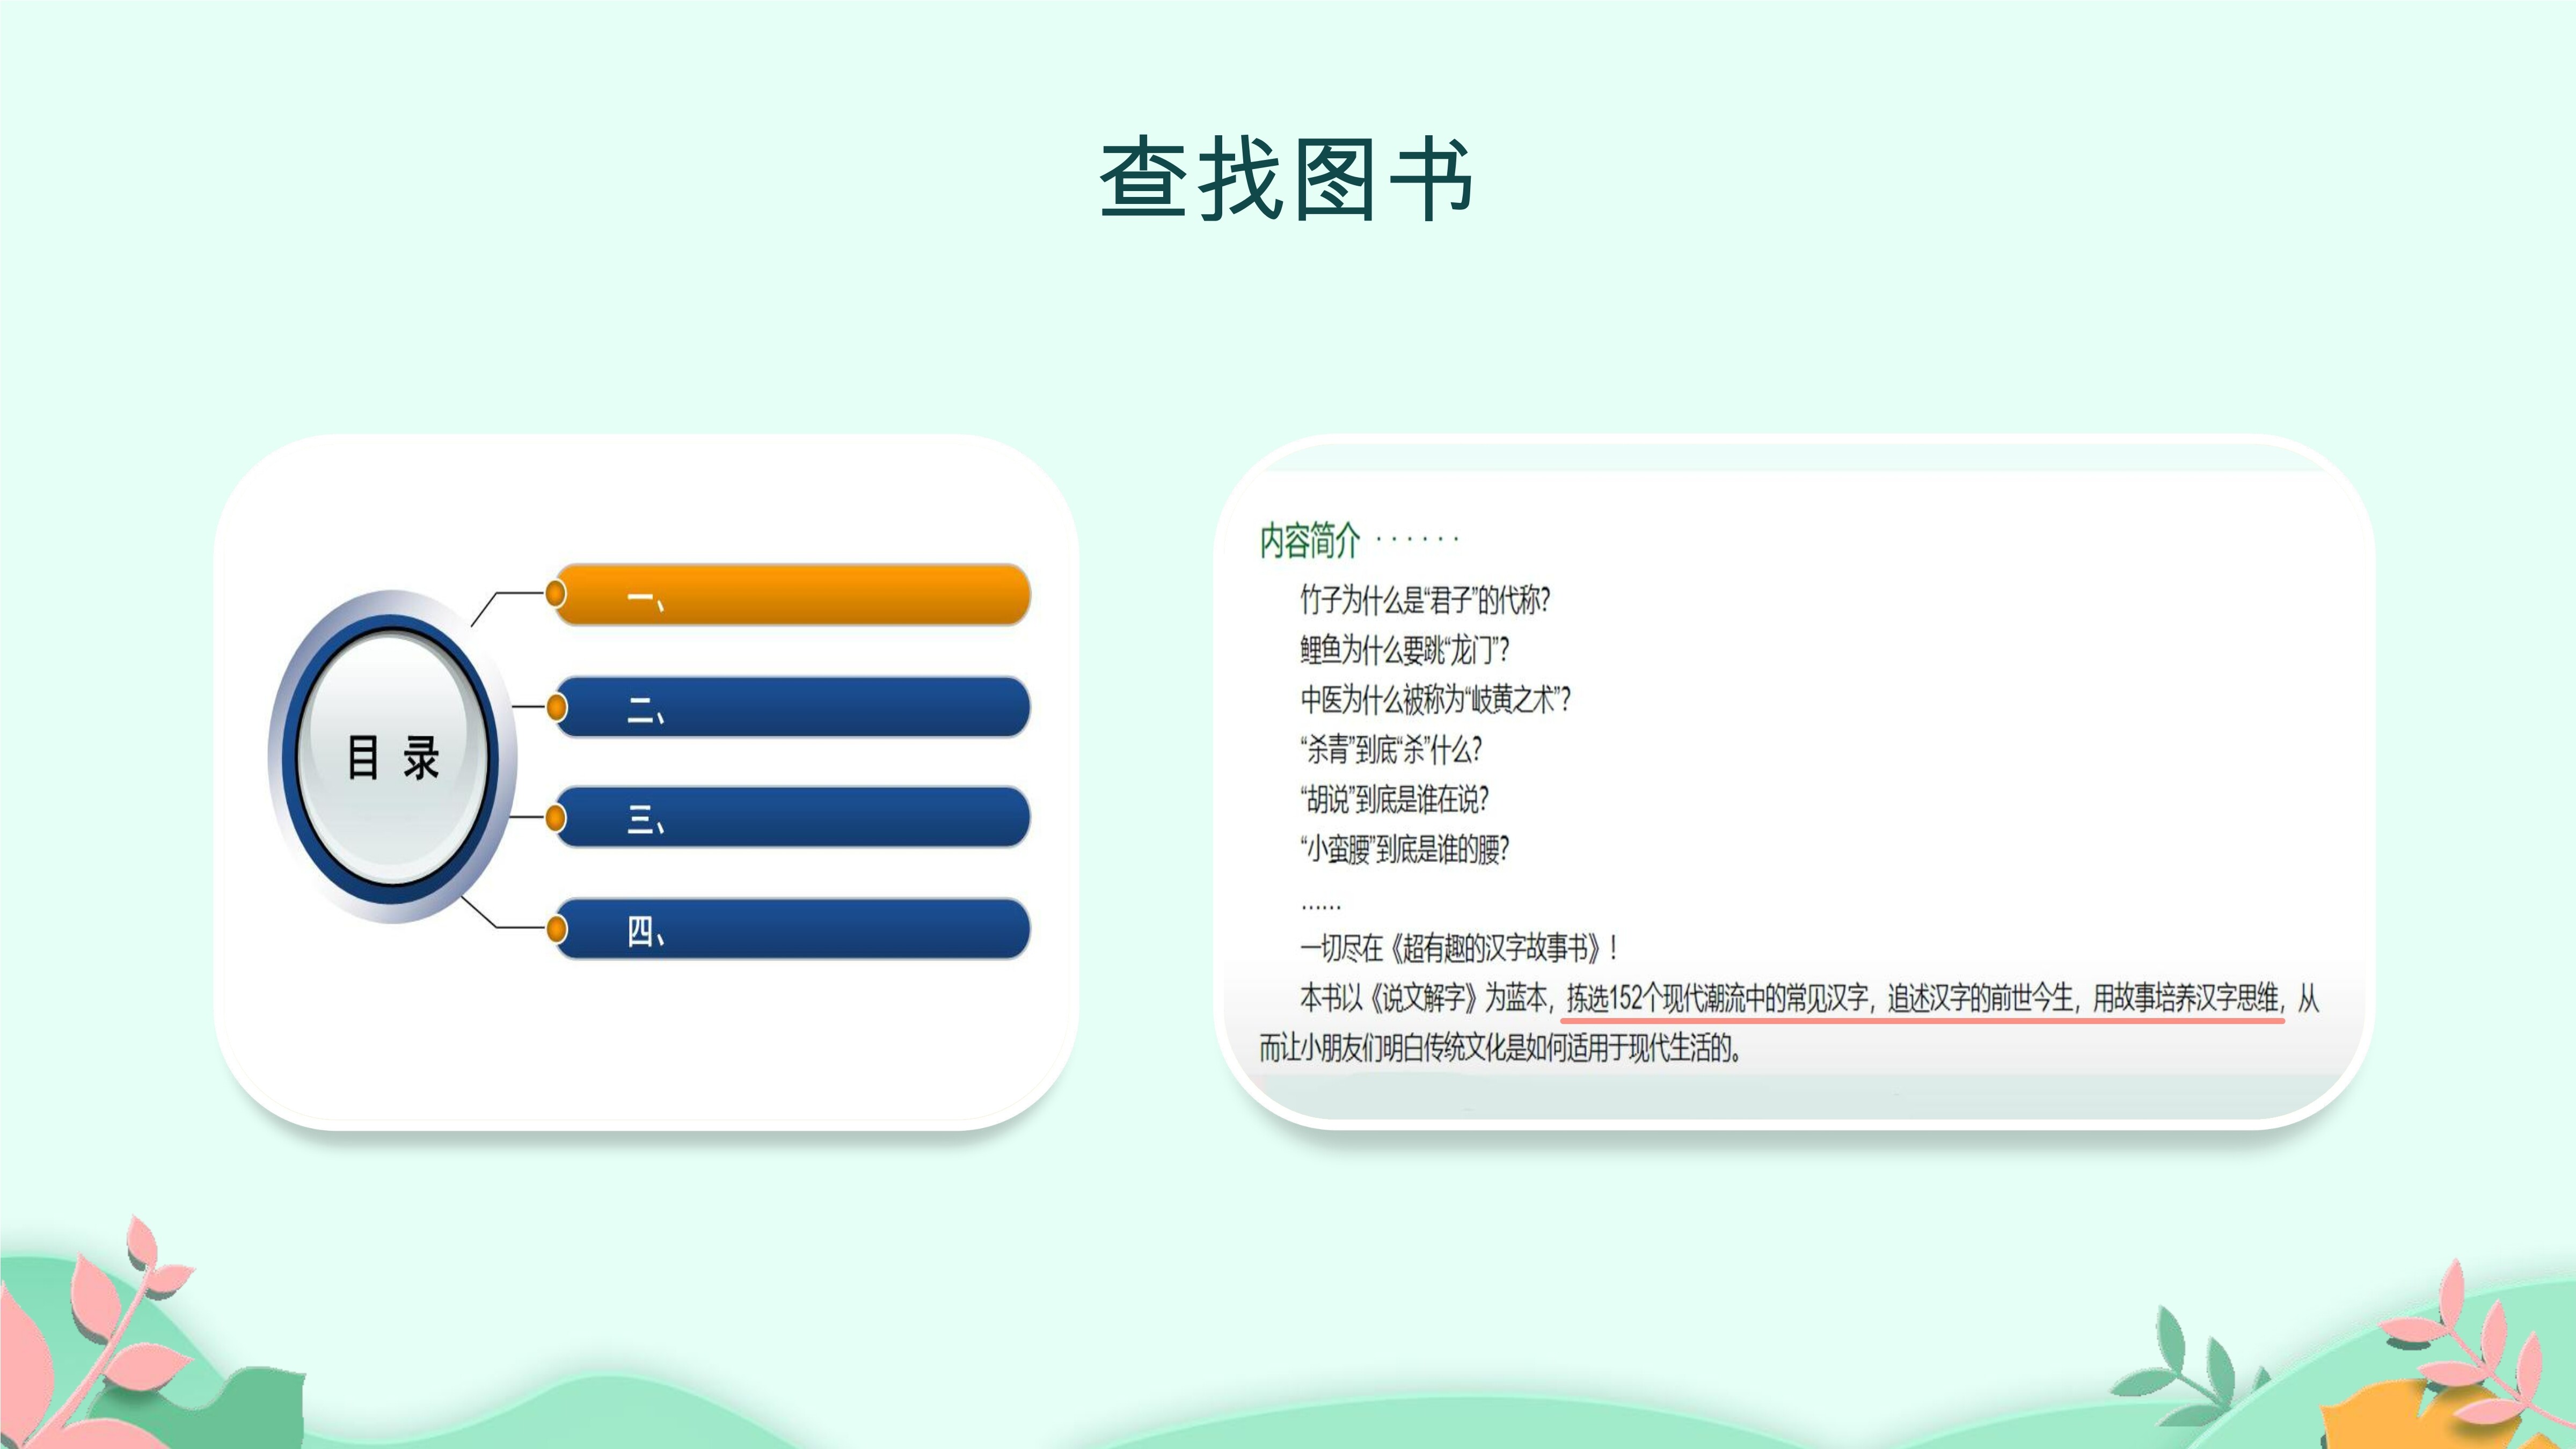
Task: Click the line "胡说"到底是谁在说?
Action: click(x=1394, y=799)
